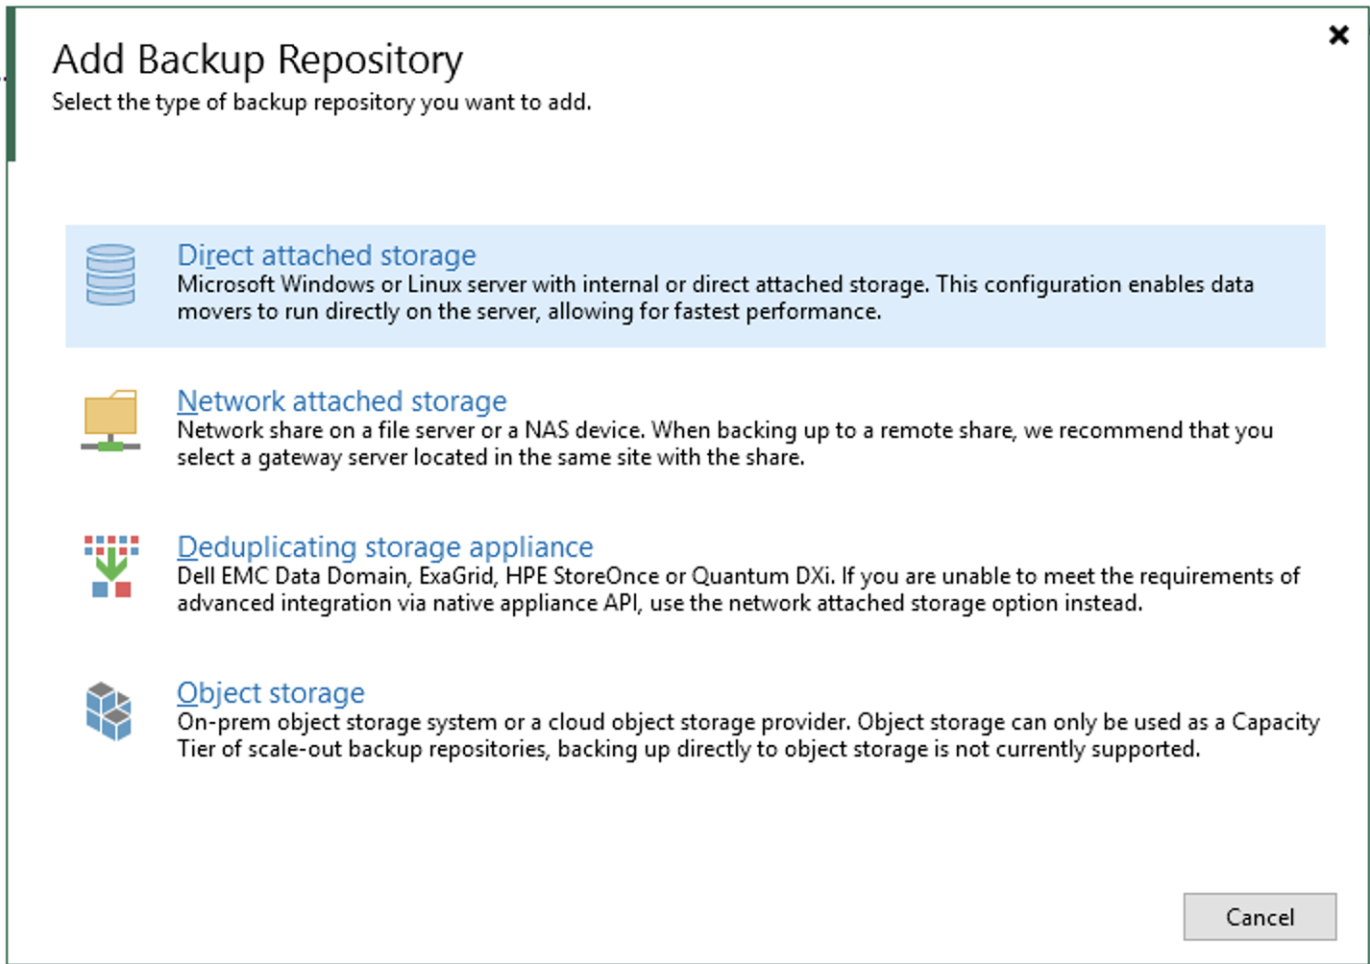Choose the Network attached storage link
The image size is (1370, 964).
click(x=342, y=401)
